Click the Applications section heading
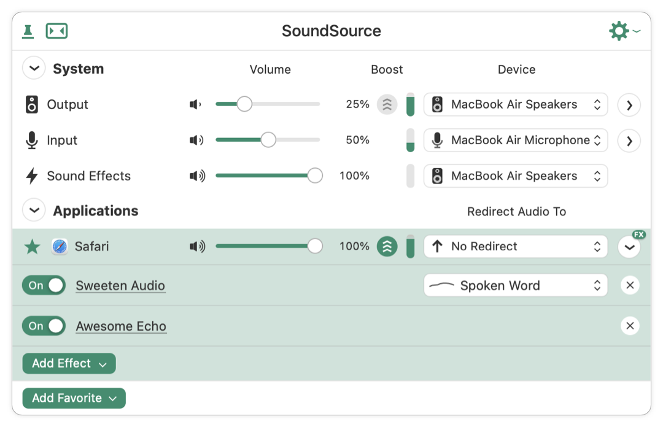This screenshot has height=427, width=663. pyautogui.click(x=96, y=210)
